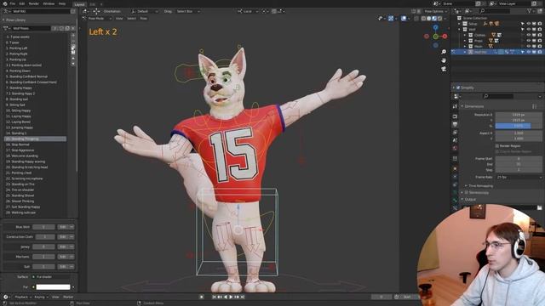Select the solid viewport shading icon
The height and width of the screenshot is (306, 545).
[x=429, y=19]
